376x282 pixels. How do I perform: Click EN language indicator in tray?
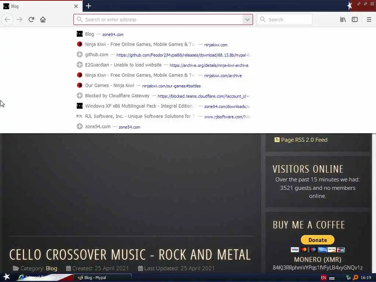click(323, 278)
